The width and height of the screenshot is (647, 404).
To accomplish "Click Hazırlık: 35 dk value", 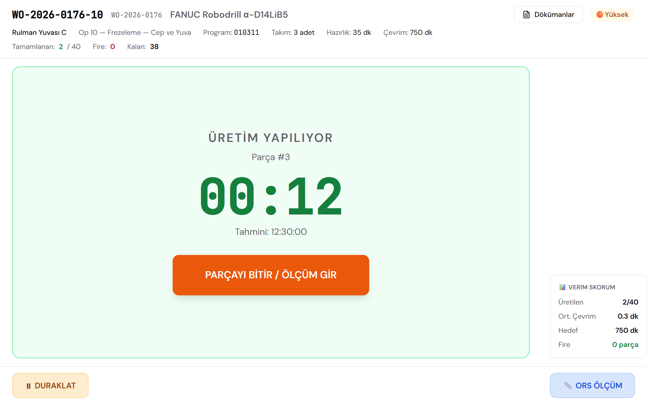I will [x=349, y=32].
